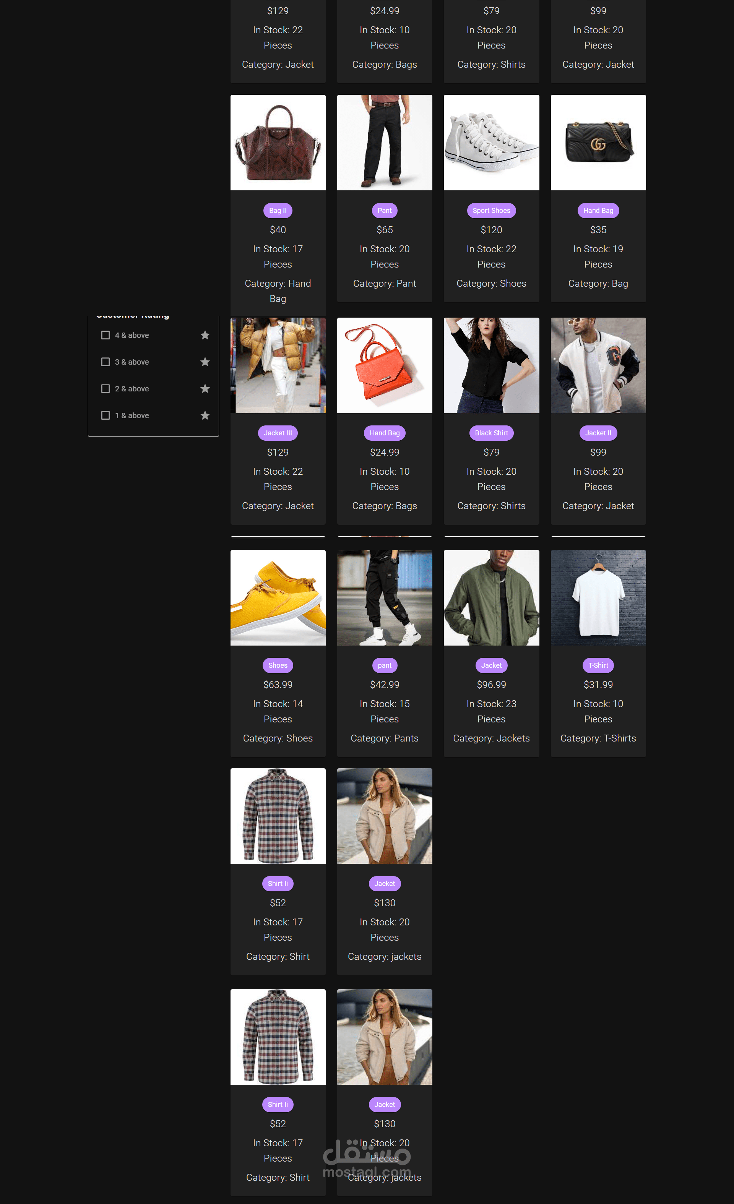Click the red hand bag thumbnail

[385, 365]
